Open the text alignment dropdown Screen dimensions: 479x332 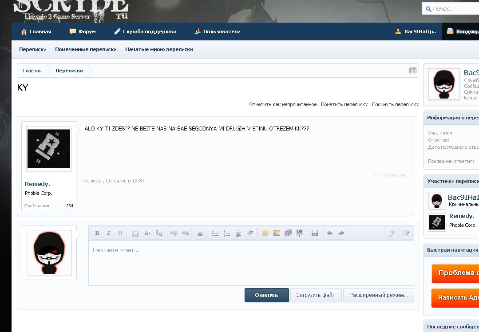(201, 233)
